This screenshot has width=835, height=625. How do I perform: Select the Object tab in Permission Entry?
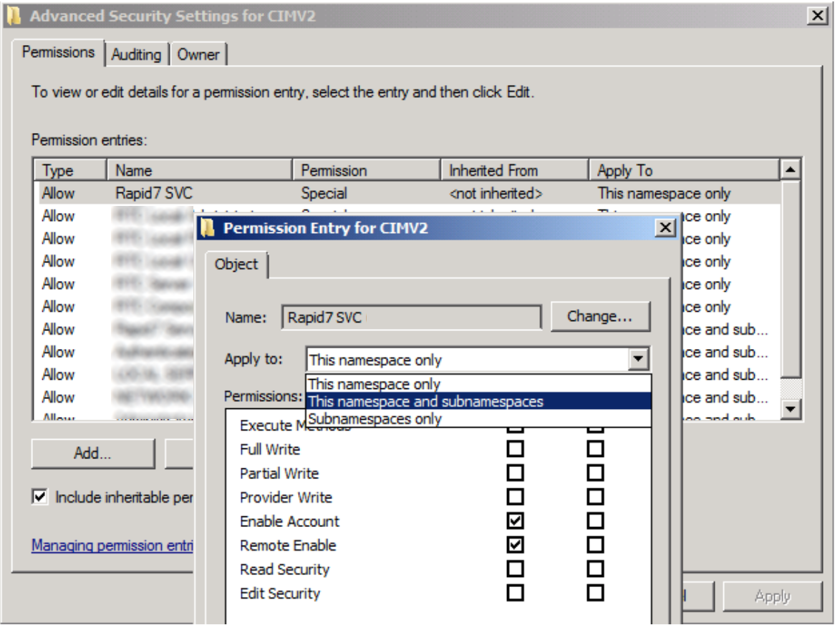(236, 265)
